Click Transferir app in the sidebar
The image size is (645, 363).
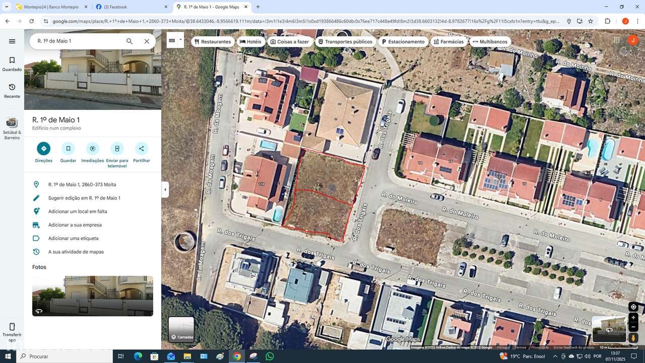pos(12,332)
